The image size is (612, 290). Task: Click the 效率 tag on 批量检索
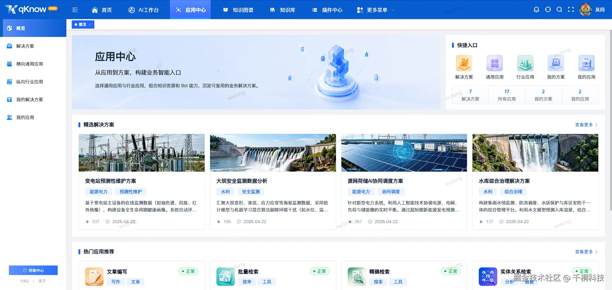coord(247,282)
